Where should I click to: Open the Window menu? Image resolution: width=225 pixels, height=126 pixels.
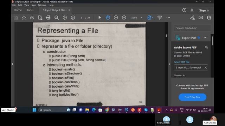coord(42,5)
